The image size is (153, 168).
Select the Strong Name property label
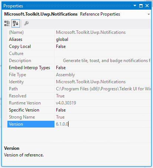point(22,117)
